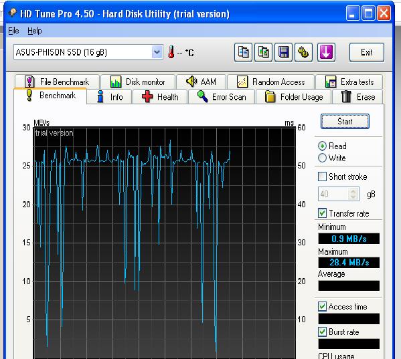Click the short stroke gB spinner arrows

click(353, 194)
